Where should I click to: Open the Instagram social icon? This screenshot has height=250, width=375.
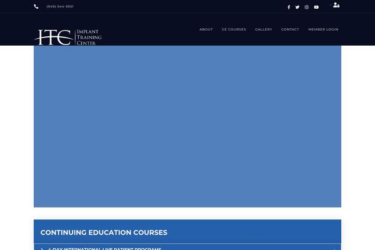tap(307, 7)
